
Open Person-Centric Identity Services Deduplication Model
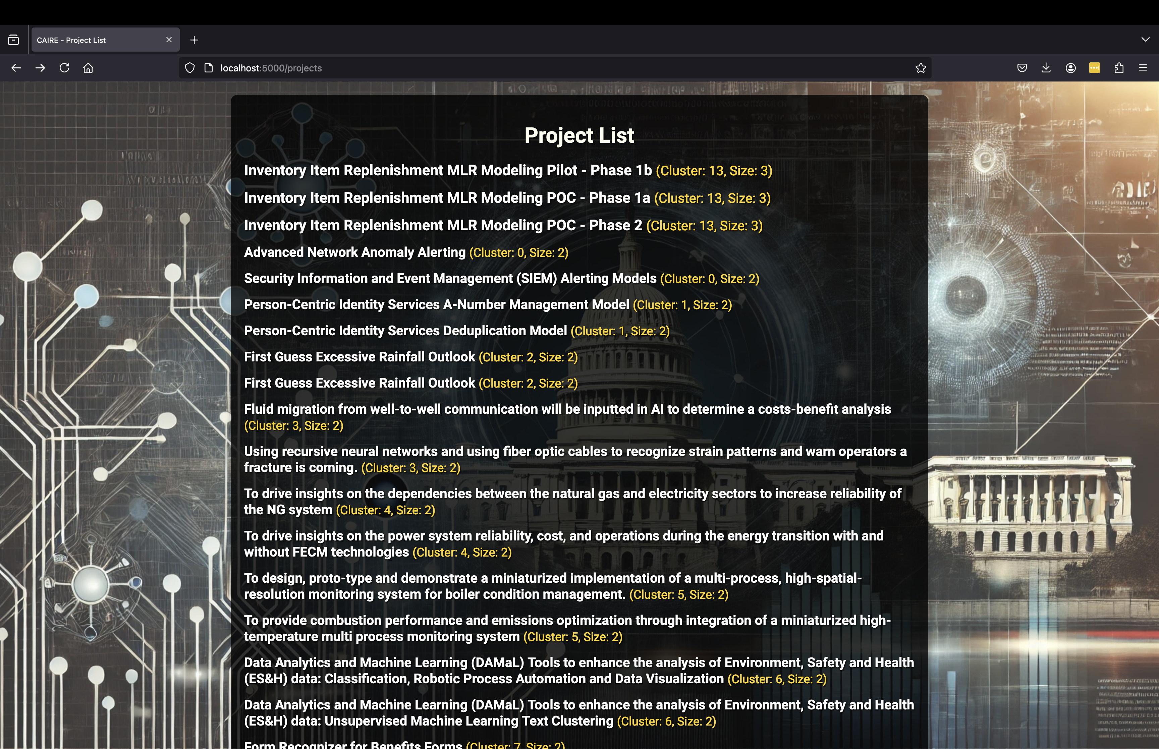point(405,331)
